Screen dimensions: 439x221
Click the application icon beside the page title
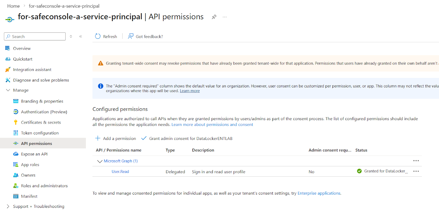[x=10, y=19]
